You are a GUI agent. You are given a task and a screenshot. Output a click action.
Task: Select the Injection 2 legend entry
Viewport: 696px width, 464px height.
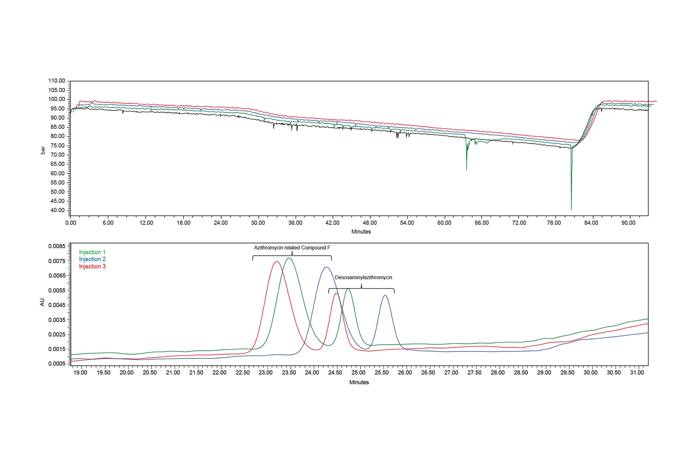[x=92, y=259]
